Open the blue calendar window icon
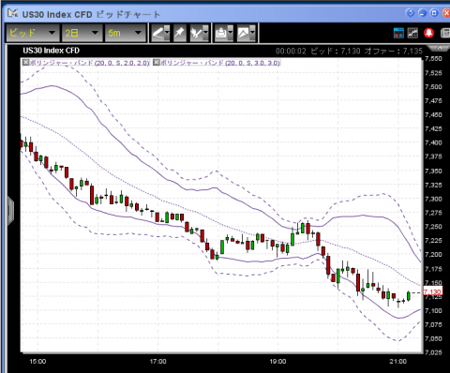 398,33
